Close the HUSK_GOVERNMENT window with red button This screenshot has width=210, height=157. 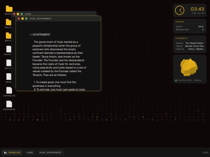coord(19,19)
